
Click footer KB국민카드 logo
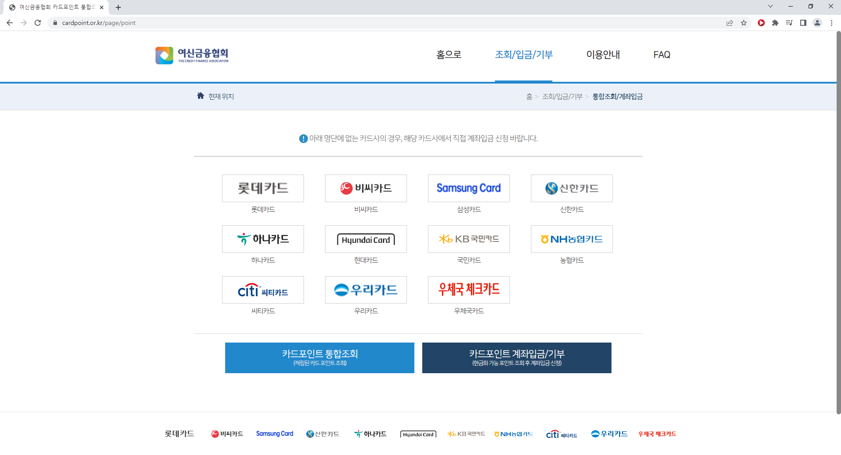click(x=466, y=434)
